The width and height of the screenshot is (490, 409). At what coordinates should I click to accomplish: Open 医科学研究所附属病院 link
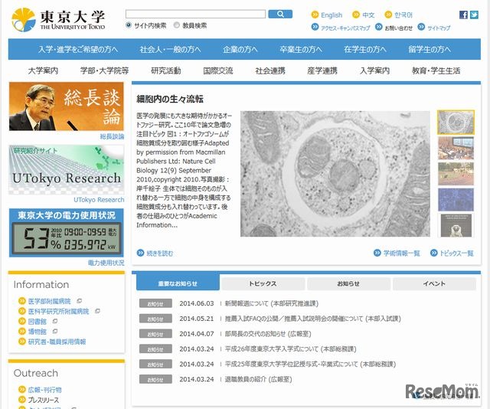58,312
